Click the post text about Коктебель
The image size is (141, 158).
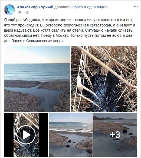click(x=70, y=30)
